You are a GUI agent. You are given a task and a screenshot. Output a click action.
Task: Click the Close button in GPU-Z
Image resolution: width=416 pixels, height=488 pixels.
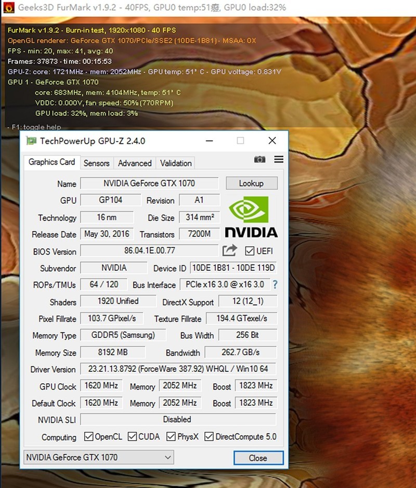[x=258, y=458]
